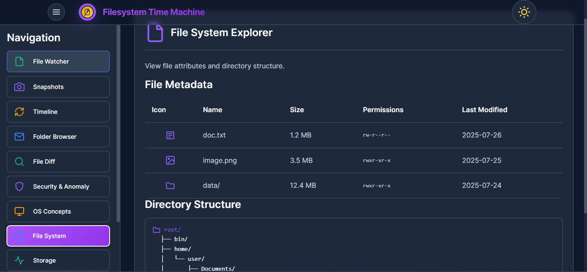Screen dimensions: 587x272
Task: Click the document icon next to doc.txt
Action: click(170, 135)
